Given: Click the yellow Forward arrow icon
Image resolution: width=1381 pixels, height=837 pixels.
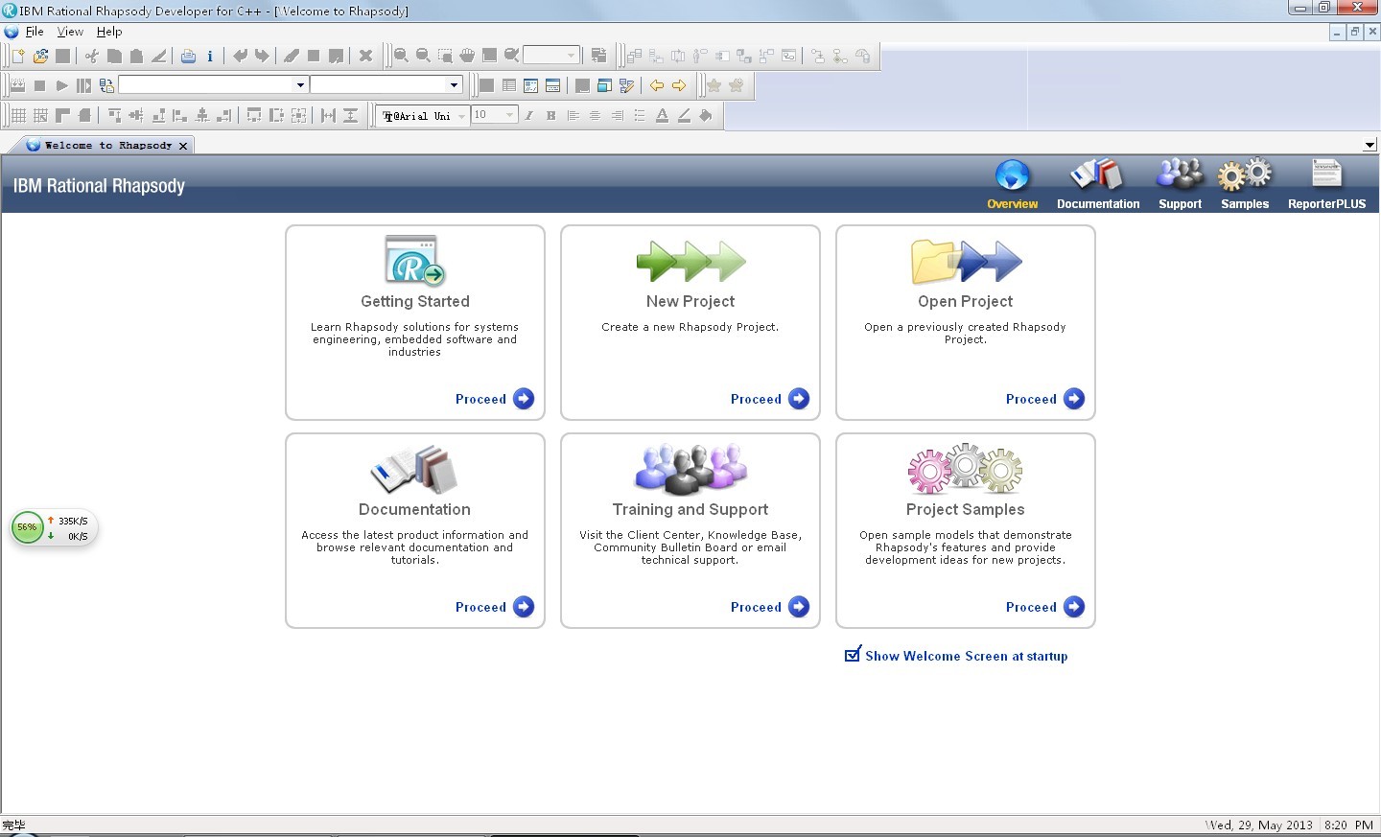Looking at the screenshot, I should coord(679,85).
